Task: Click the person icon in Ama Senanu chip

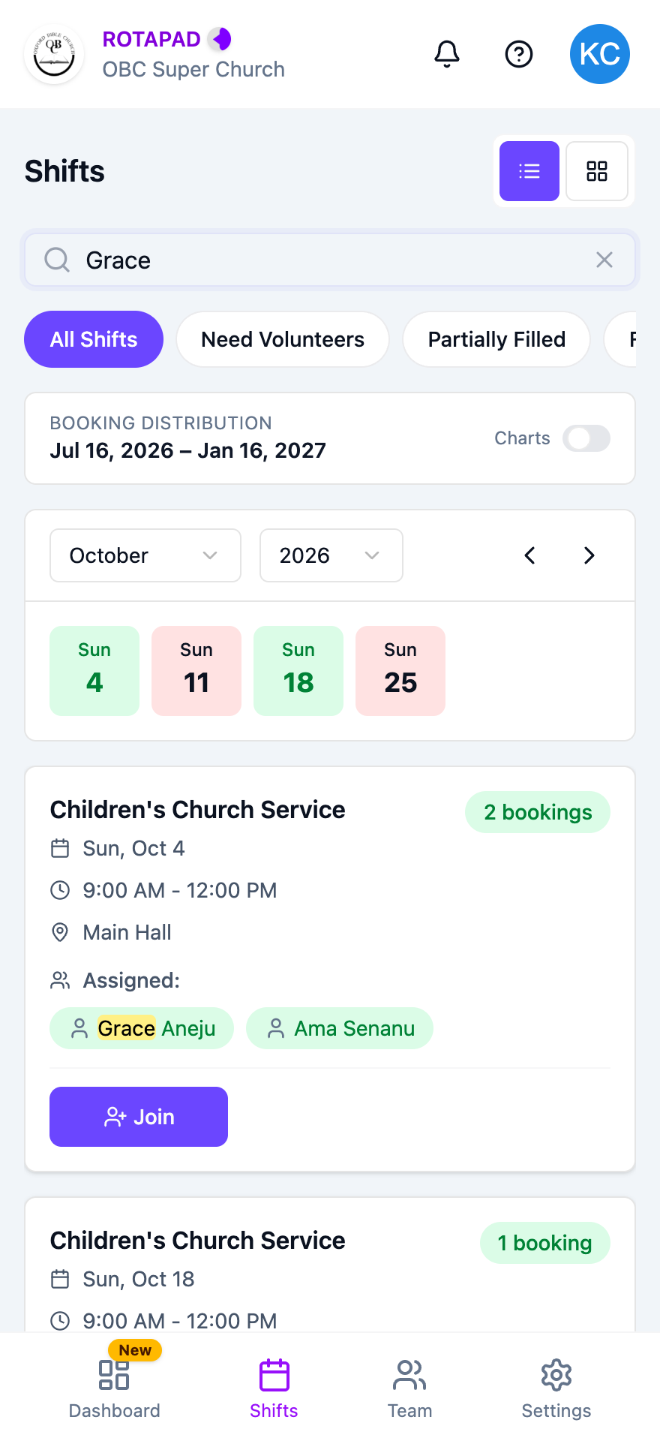Action: click(276, 1028)
